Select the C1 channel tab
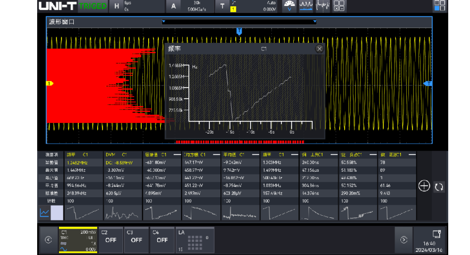 [x=78, y=240]
